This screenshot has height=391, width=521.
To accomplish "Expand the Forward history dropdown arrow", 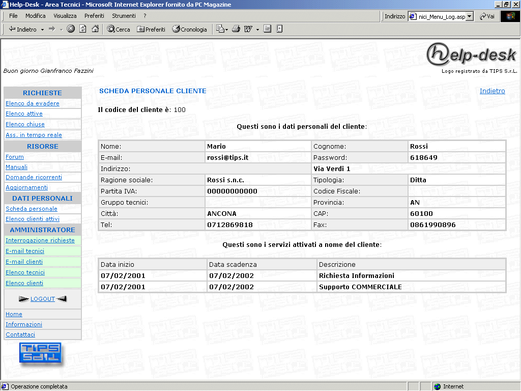I will 61,30.
